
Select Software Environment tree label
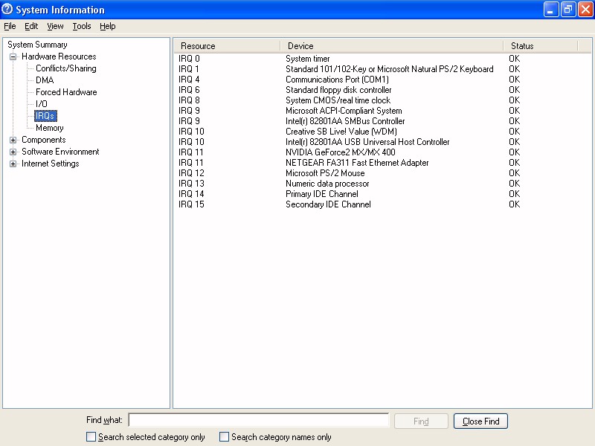pos(60,152)
